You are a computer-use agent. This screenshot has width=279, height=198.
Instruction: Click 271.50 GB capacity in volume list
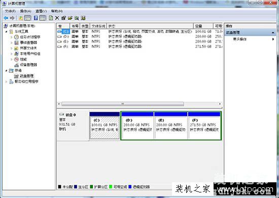point(203,47)
